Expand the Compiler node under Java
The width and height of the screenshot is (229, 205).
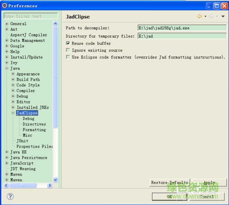[x=13, y=91]
